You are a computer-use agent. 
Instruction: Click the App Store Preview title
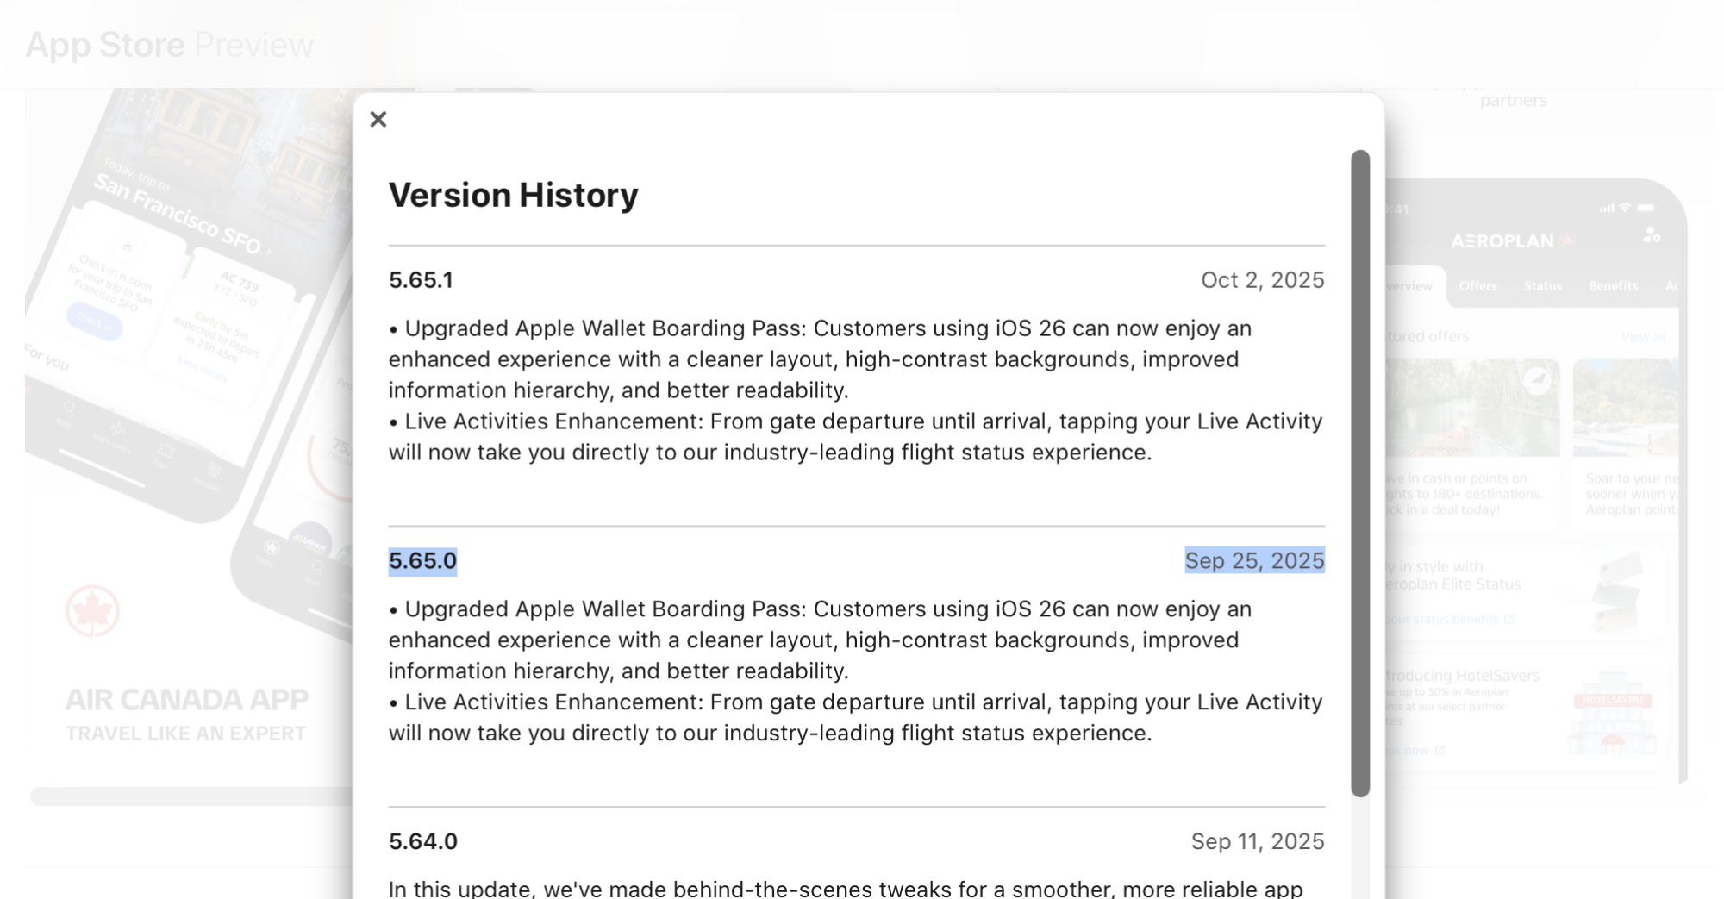pyautogui.click(x=169, y=45)
